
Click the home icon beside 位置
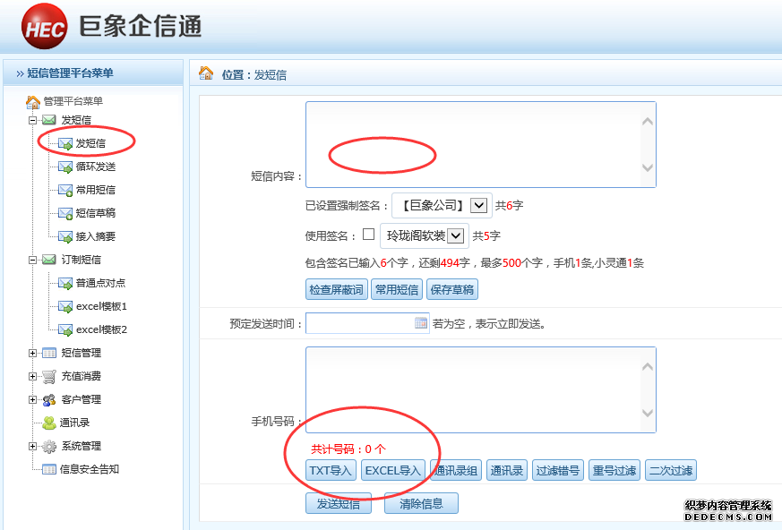(x=206, y=73)
